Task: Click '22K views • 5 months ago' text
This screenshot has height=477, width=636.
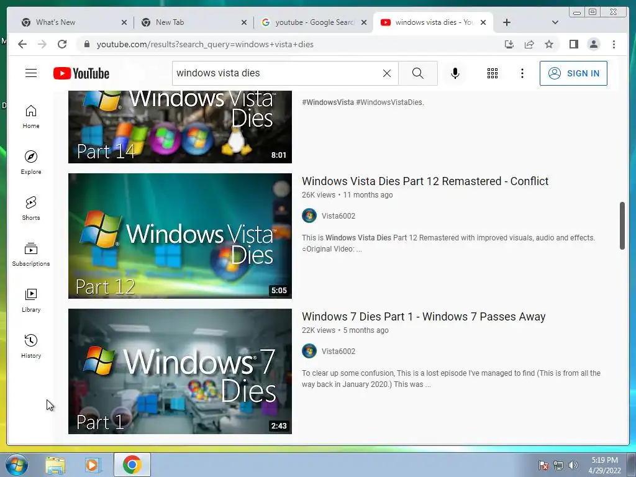Action: coord(345,330)
